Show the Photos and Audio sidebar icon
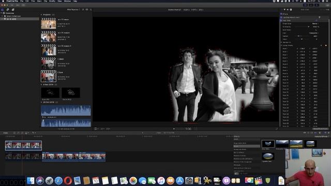Image resolution: width=331 pixels, height=186 pixels. [x=8, y=9]
